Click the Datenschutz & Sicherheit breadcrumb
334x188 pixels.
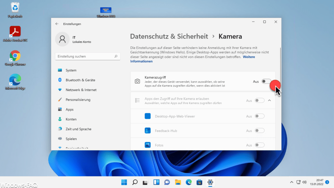click(x=169, y=37)
